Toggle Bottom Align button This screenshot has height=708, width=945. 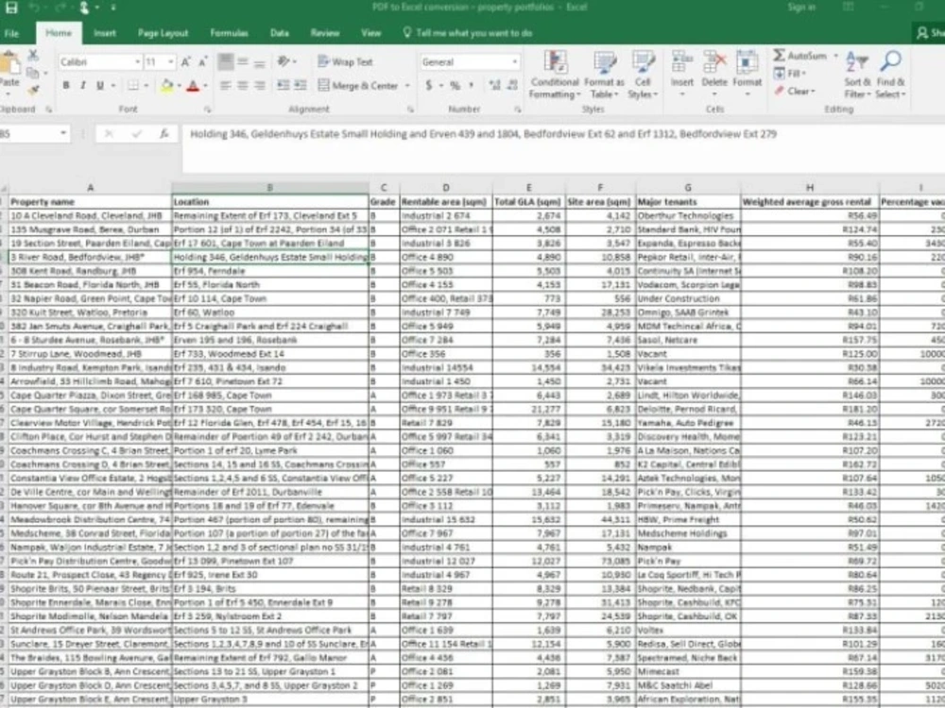[260, 62]
